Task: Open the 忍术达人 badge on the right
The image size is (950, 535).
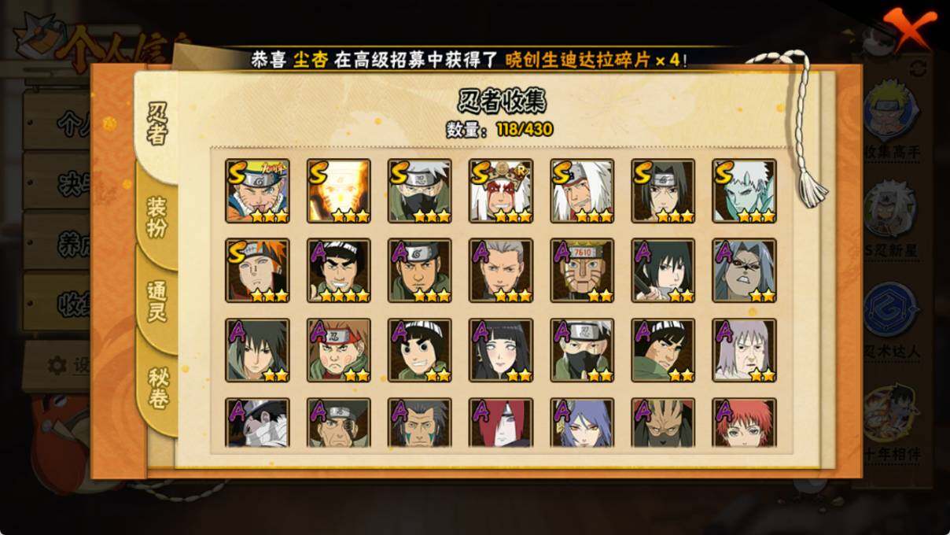Action: [892, 321]
